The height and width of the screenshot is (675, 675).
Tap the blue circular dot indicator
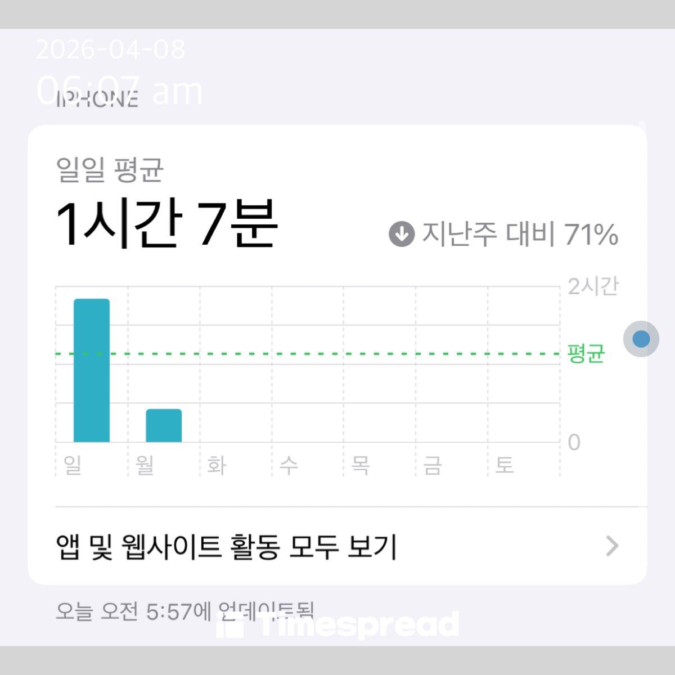click(x=641, y=339)
